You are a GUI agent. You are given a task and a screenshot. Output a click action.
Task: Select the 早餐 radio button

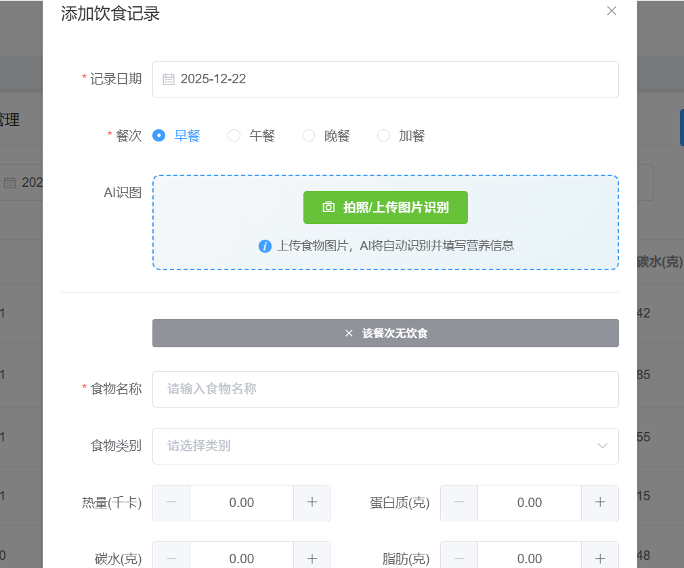(x=158, y=135)
